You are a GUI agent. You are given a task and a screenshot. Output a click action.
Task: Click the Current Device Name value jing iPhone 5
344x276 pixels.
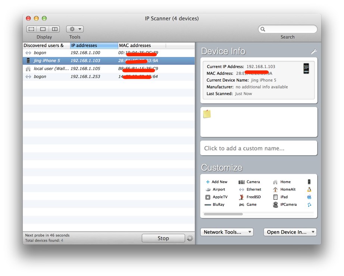[263, 80]
